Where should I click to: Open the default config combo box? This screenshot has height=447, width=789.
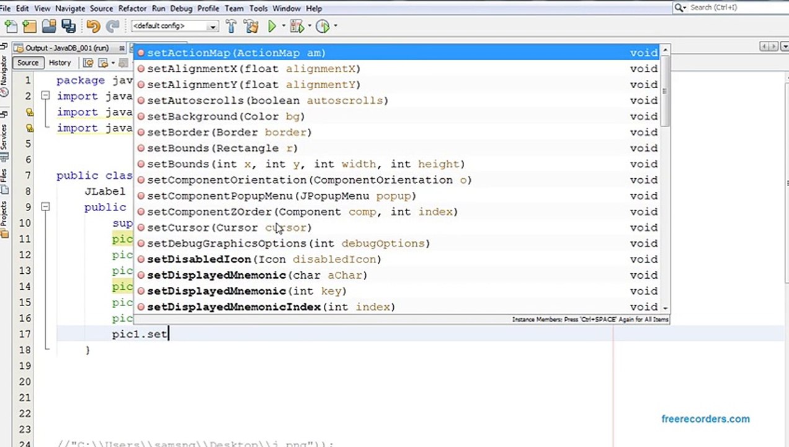pyautogui.click(x=174, y=26)
